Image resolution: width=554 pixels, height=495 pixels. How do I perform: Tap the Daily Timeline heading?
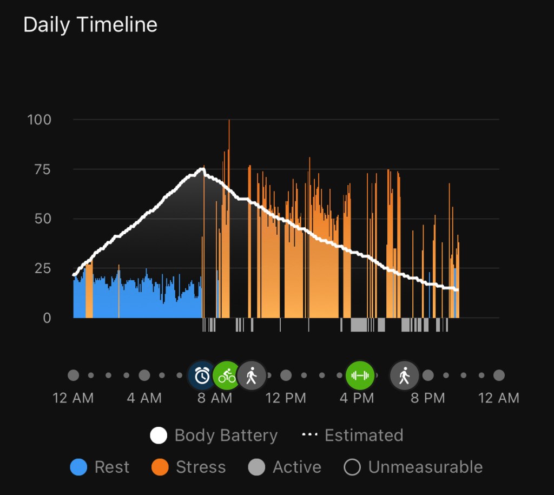click(x=90, y=25)
